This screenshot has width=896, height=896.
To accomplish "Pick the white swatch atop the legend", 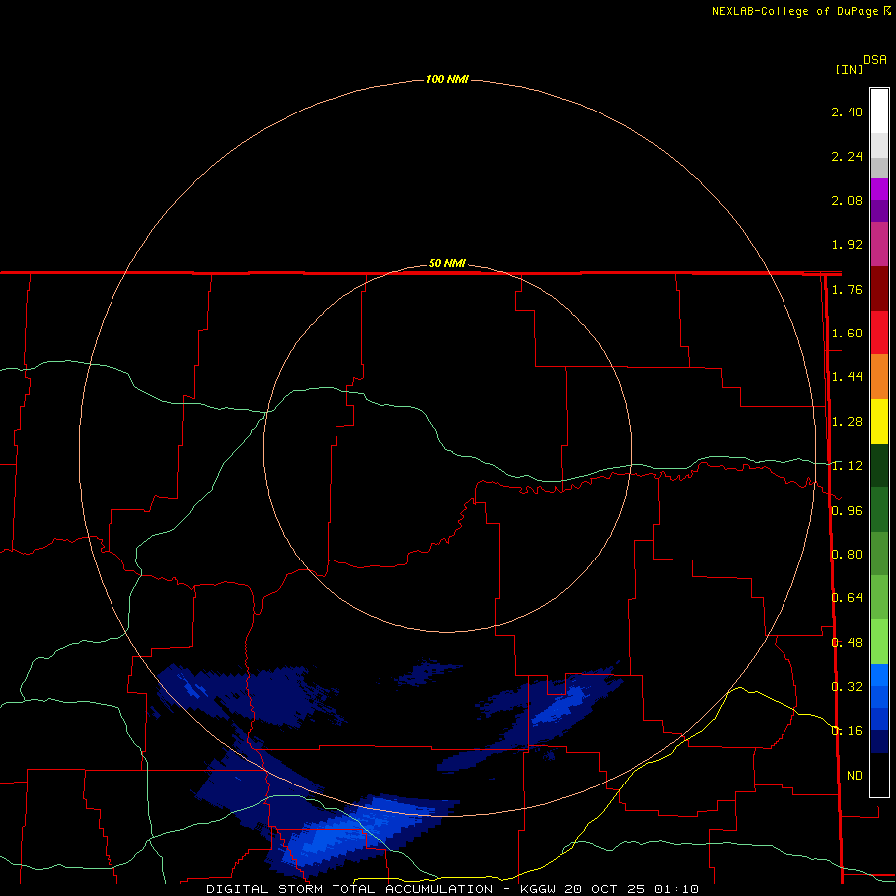I will point(879,112).
